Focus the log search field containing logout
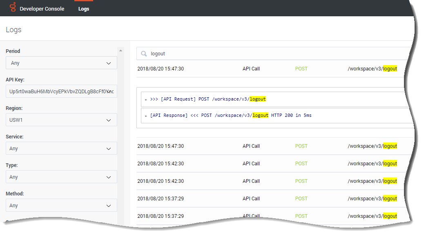This screenshot has height=239, width=426. pos(274,54)
